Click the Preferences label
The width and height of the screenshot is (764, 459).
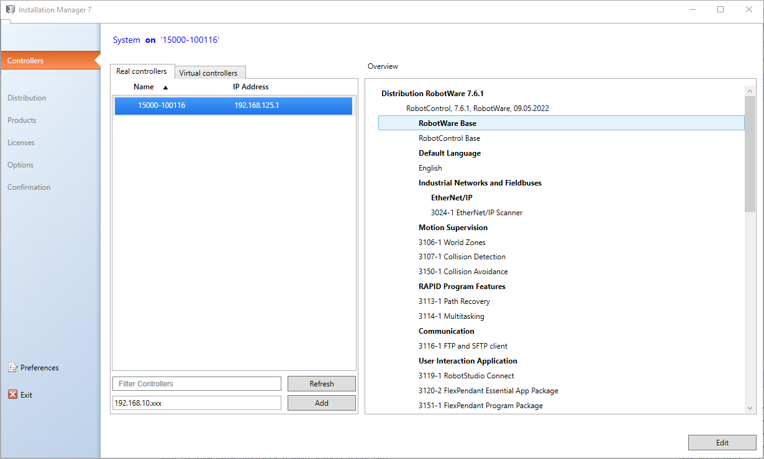click(40, 368)
